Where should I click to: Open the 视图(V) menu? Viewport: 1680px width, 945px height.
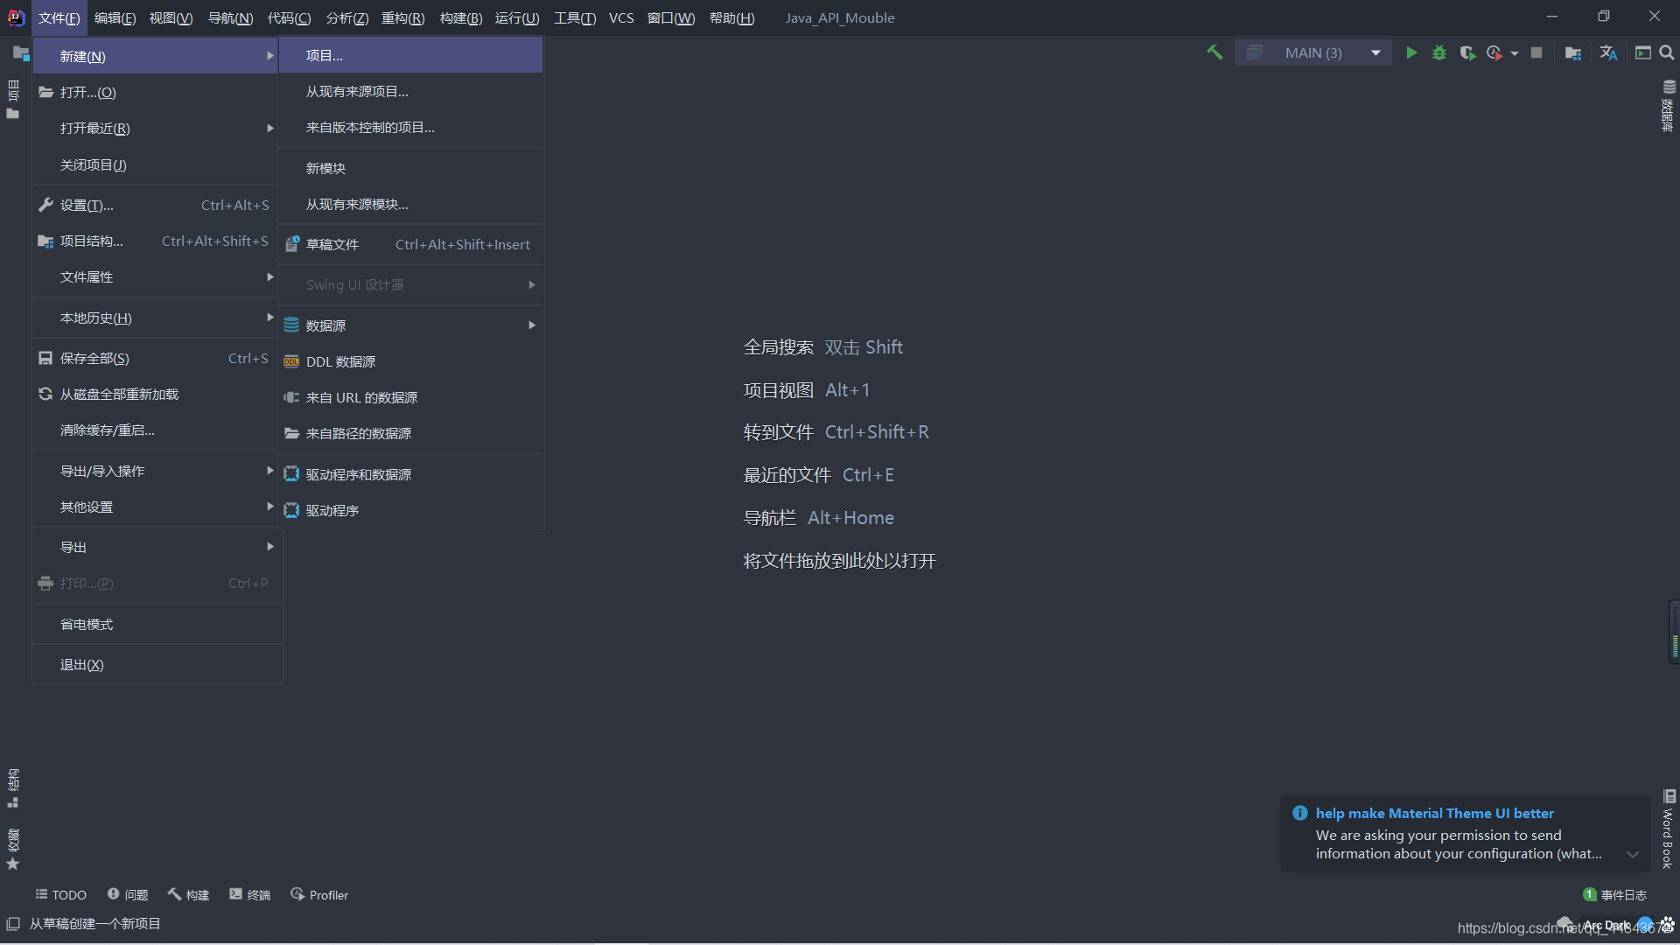pos(171,18)
